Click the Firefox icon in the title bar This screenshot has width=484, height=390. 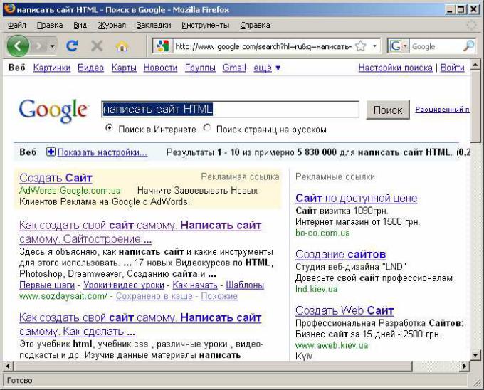(9, 9)
